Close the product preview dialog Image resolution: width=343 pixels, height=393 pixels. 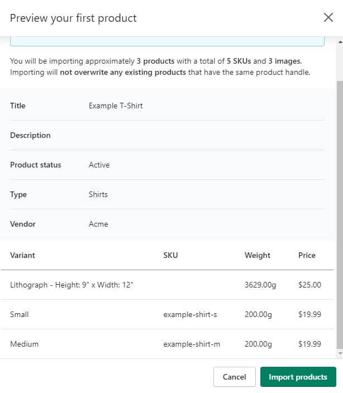328,18
